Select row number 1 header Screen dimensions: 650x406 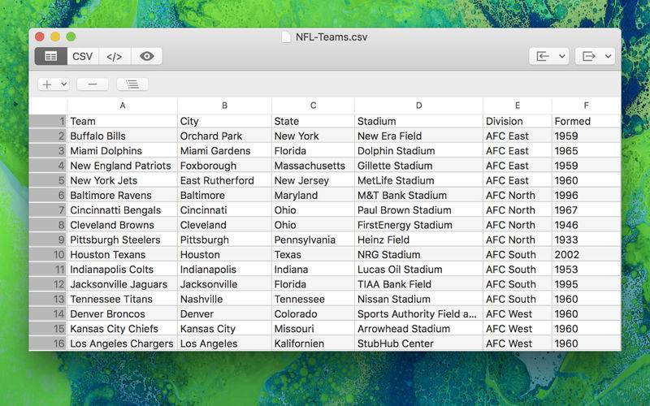click(48, 121)
